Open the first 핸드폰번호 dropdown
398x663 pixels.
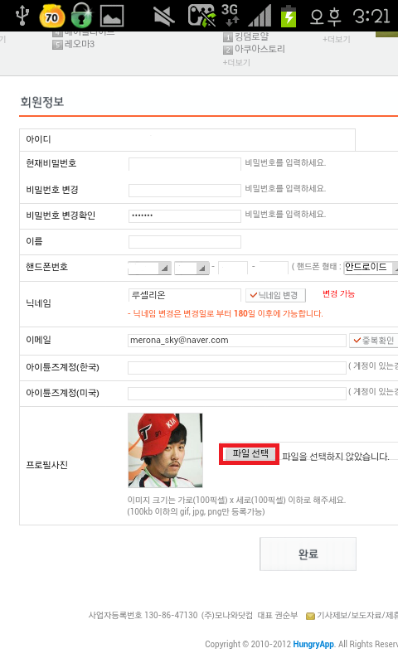[x=150, y=268]
